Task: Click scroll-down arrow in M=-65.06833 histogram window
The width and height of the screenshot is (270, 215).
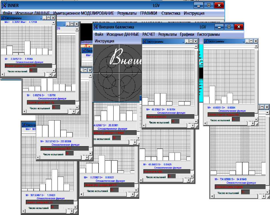Action: tap(192, 176)
